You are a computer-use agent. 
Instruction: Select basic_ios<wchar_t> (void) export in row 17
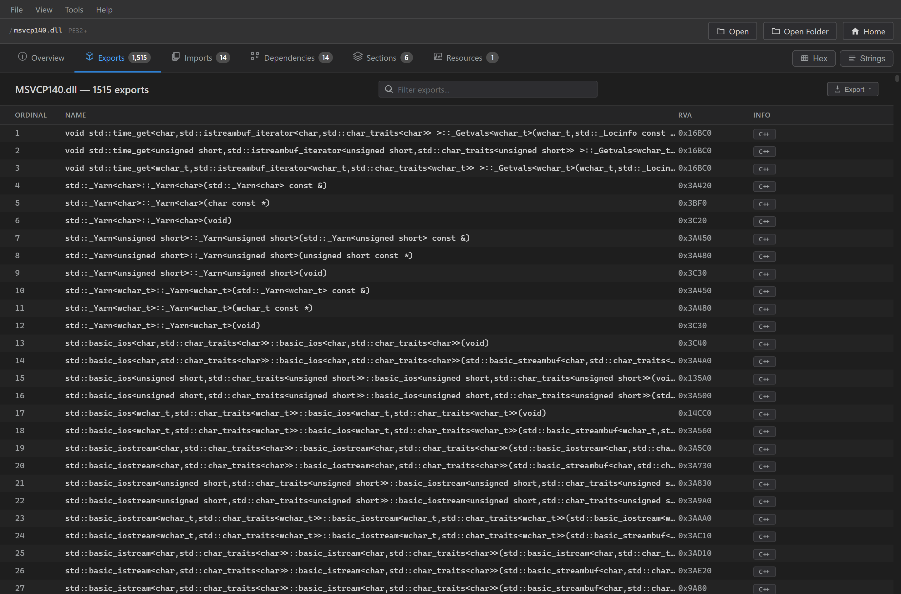coord(306,413)
